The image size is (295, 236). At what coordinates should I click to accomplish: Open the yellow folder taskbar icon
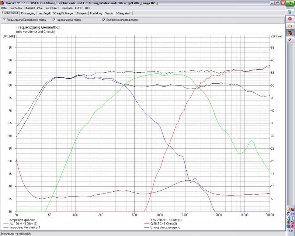pyautogui.click(x=290, y=26)
